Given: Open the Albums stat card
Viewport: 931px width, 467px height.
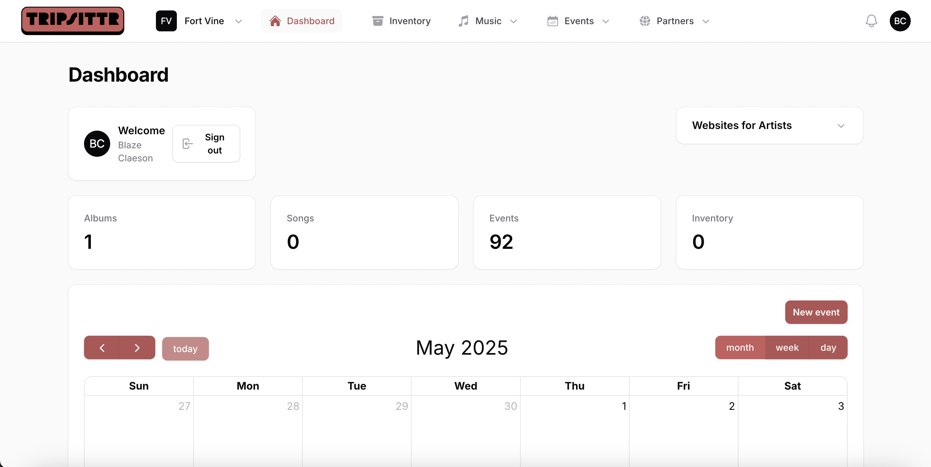Looking at the screenshot, I should (162, 232).
